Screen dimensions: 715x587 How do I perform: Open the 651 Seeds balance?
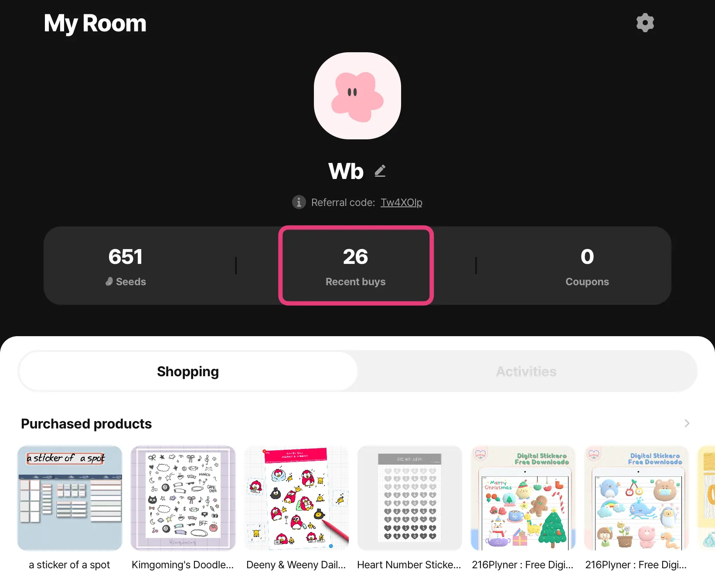[x=126, y=266]
